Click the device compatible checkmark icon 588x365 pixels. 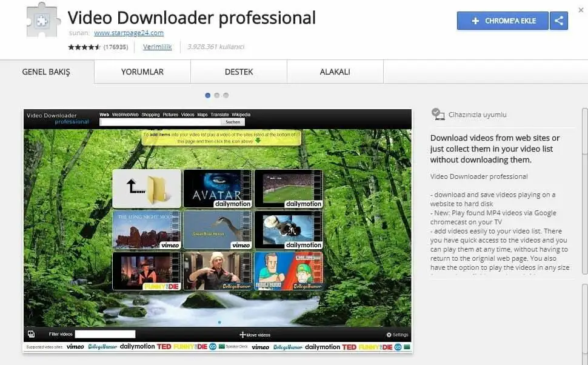[x=438, y=114]
